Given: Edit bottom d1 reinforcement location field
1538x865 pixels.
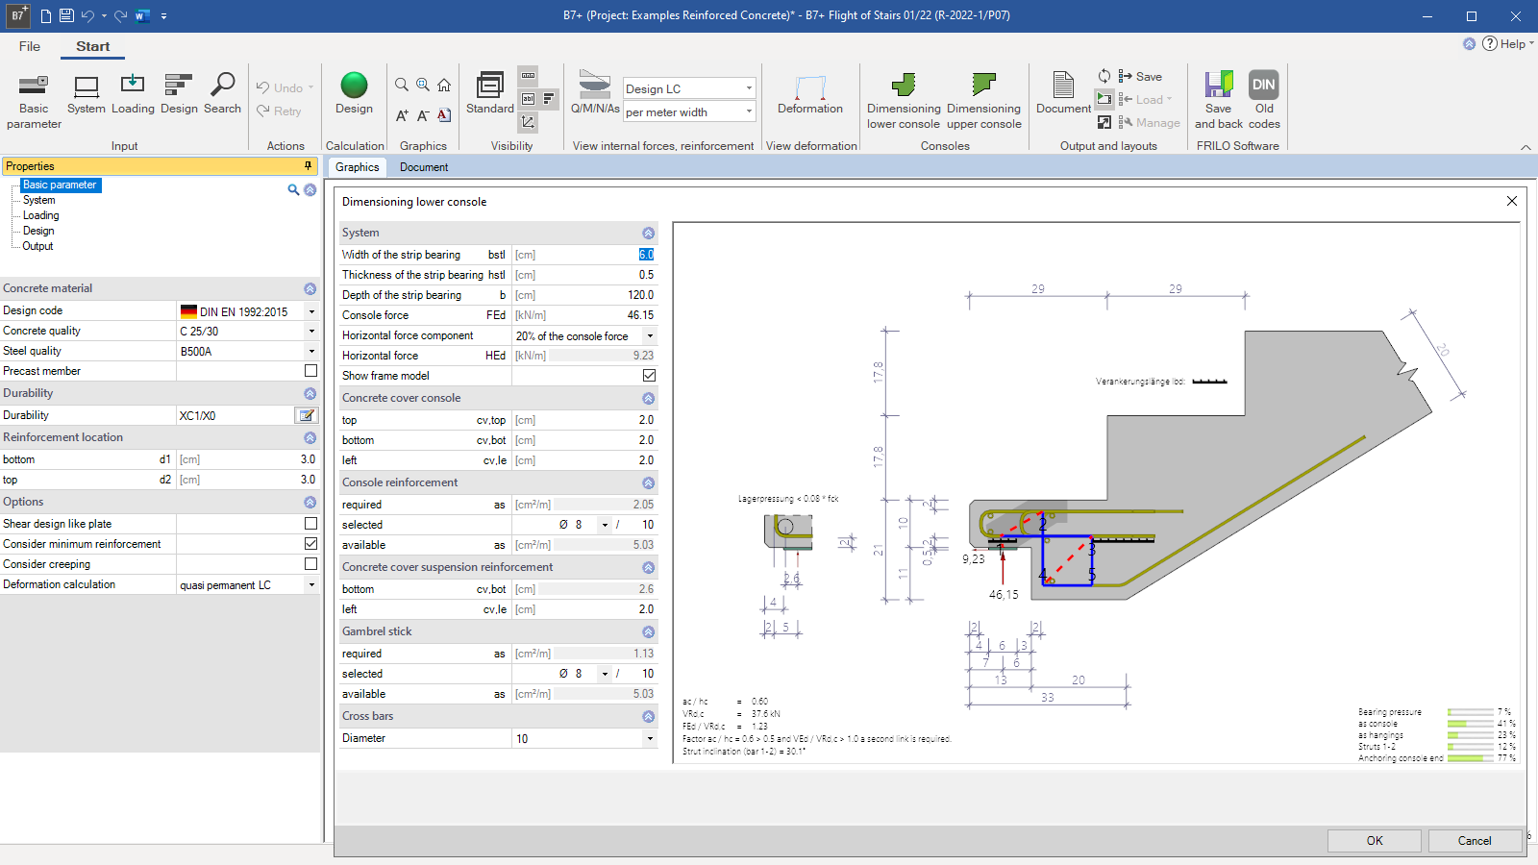Looking at the screenshot, I should 247,459.
